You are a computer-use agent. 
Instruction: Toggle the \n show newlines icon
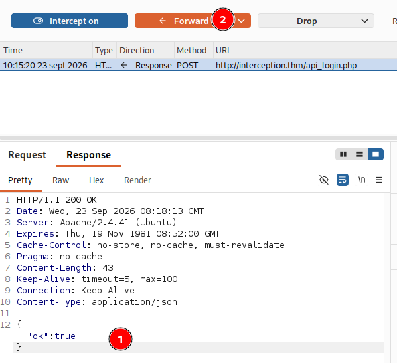pos(362,180)
